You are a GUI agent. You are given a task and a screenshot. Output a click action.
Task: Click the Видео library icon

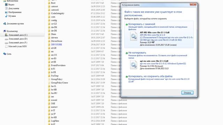6,5
